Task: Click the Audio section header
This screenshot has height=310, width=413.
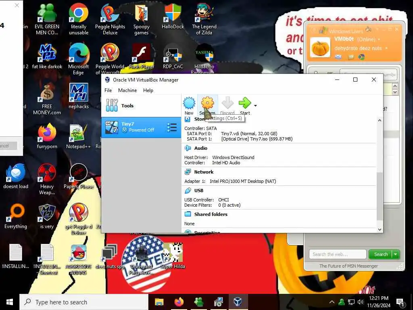Action: coord(200,148)
